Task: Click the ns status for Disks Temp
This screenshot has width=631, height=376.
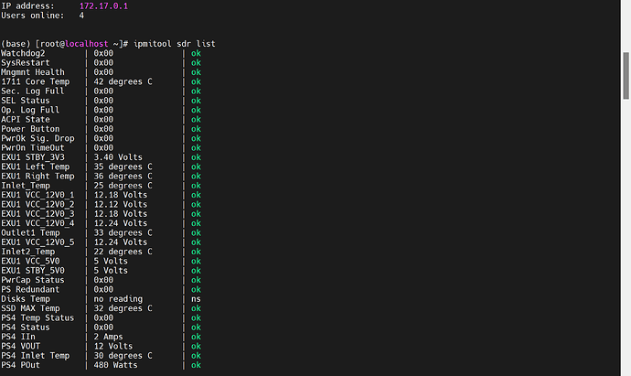Action: tap(197, 297)
